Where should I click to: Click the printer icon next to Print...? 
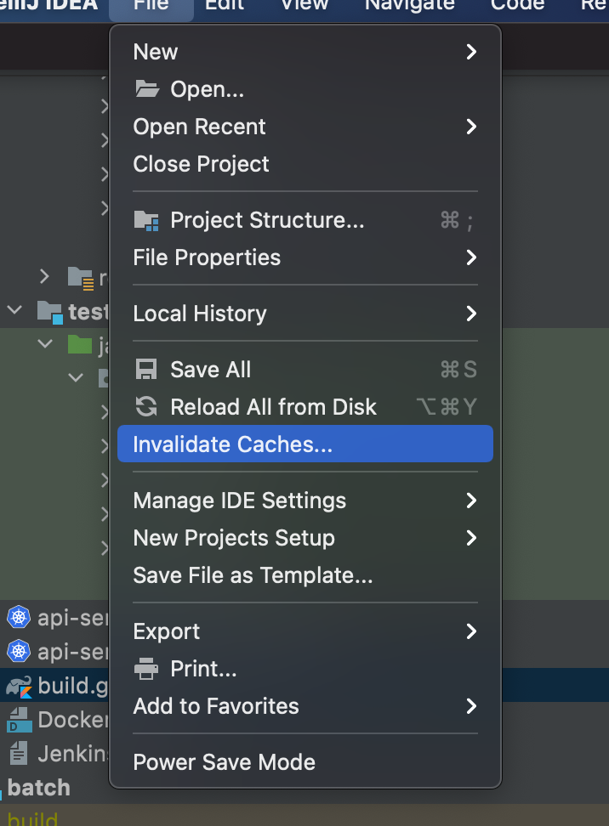pos(146,669)
